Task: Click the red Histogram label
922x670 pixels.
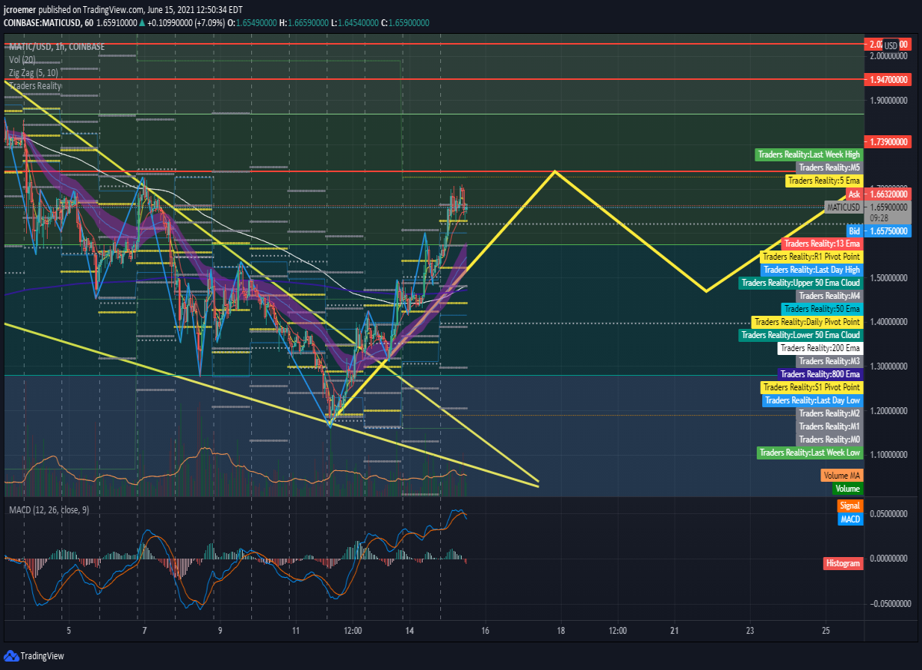Action: (x=842, y=563)
